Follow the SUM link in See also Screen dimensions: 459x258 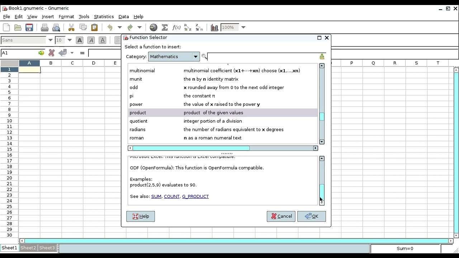[x=156, y=196]
